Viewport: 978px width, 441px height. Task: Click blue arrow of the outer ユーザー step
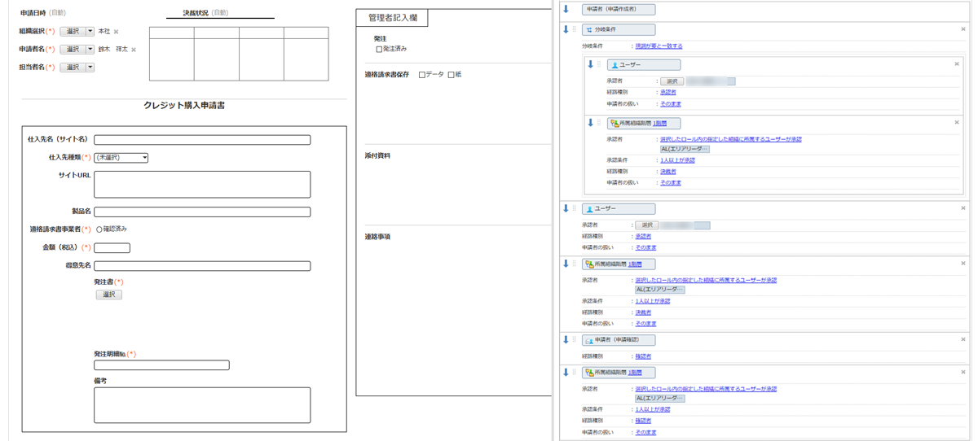(x=566, y=208)
